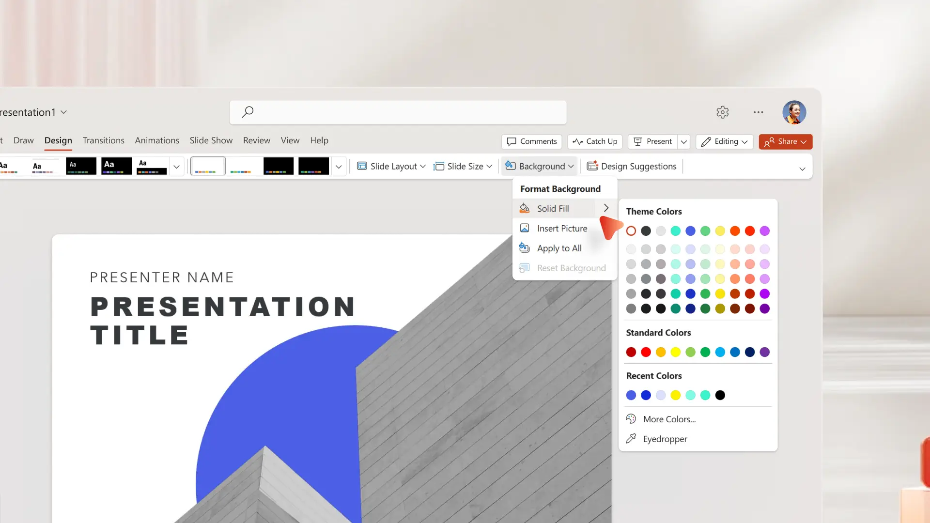Click the Present button
Screen dimensions: 930x523
(652, 141)
